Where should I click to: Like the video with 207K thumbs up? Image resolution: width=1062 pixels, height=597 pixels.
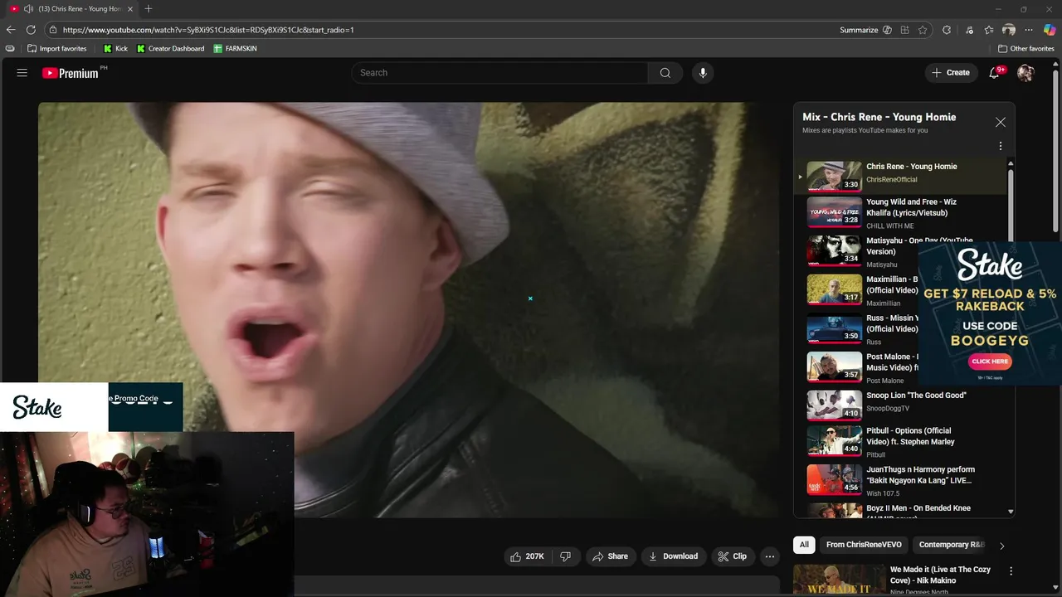coord(528,556)
